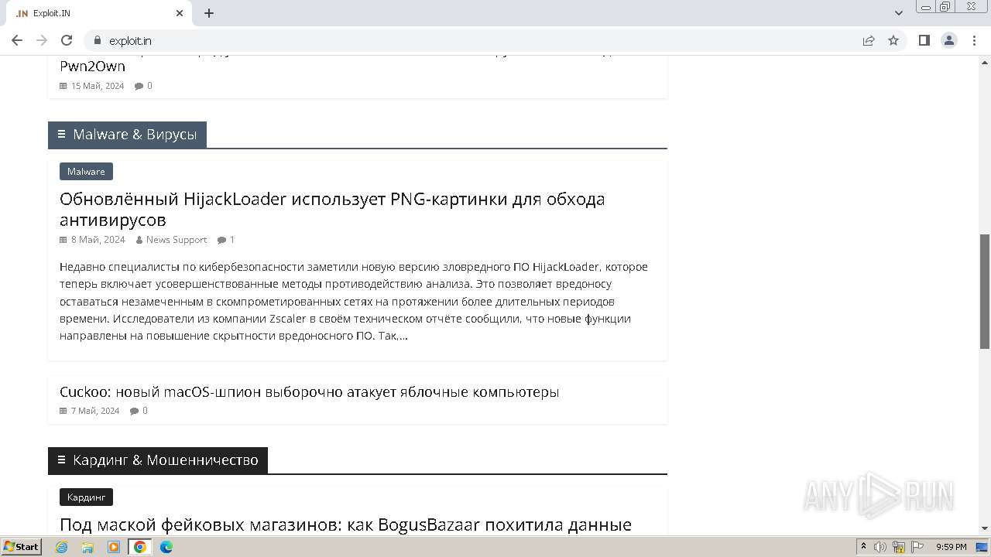
Task: Open media player taskbar icon
Action: coord(114,547)
